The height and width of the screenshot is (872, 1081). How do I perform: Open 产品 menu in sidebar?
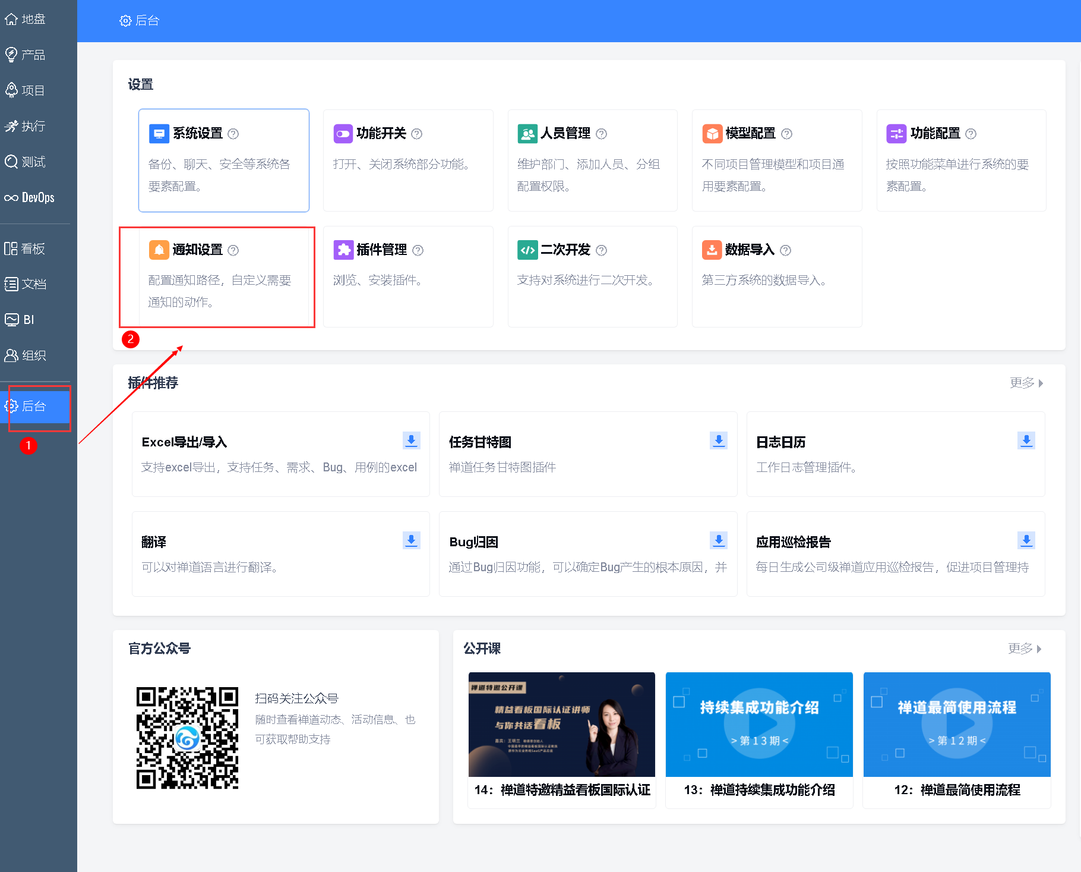tap(25, 55)
